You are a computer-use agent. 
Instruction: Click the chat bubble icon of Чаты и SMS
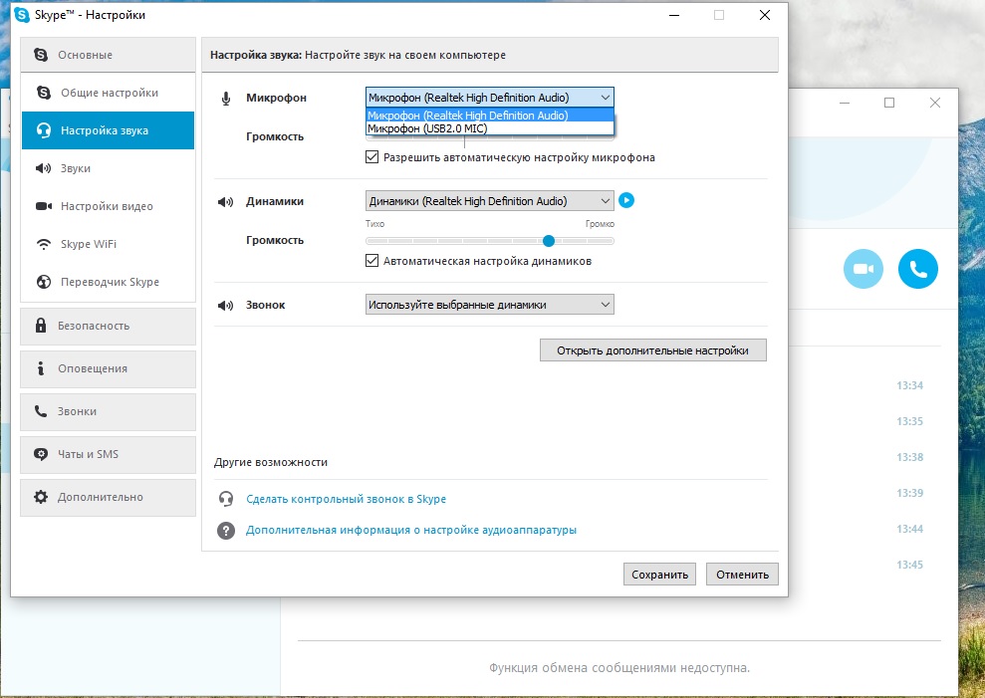(x=41, y=454)
